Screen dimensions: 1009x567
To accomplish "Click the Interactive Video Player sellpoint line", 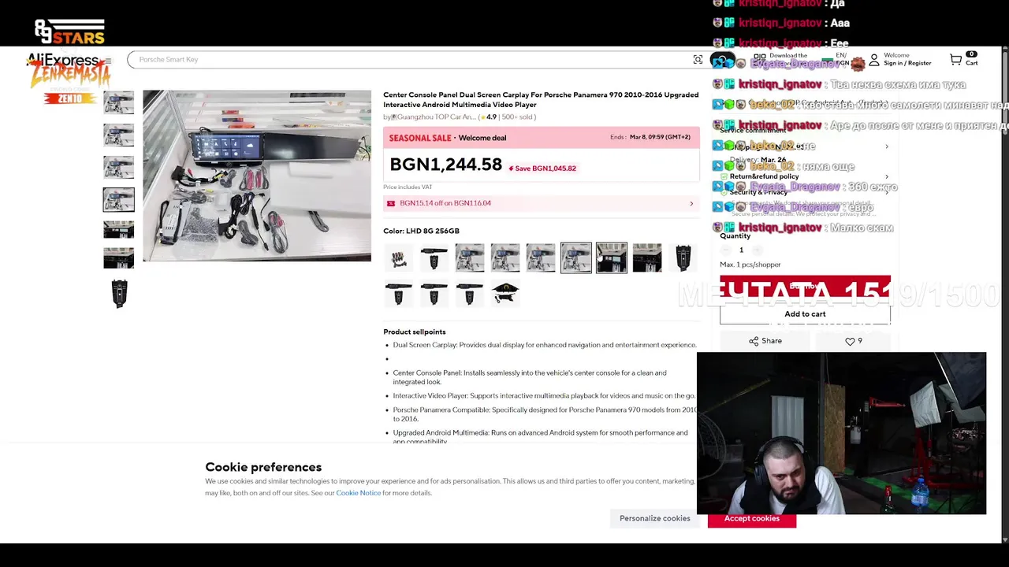I will coord(544,396).
